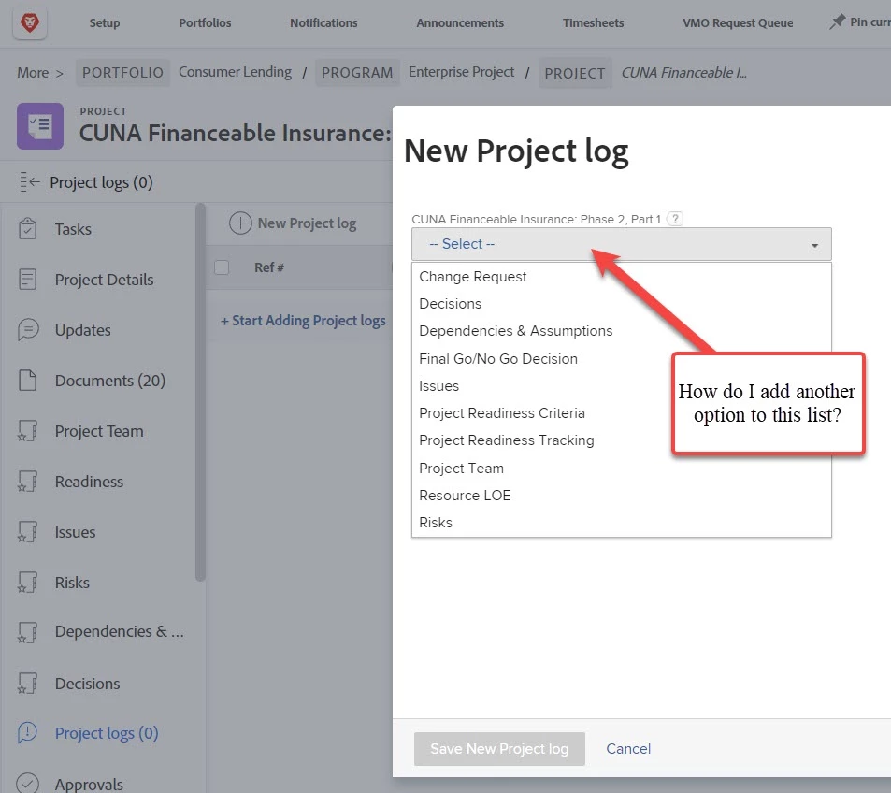Click Start Adding Project logs link
Image resolution: width=891 pixels, height=793 pixels.
[x=303, y=321]
